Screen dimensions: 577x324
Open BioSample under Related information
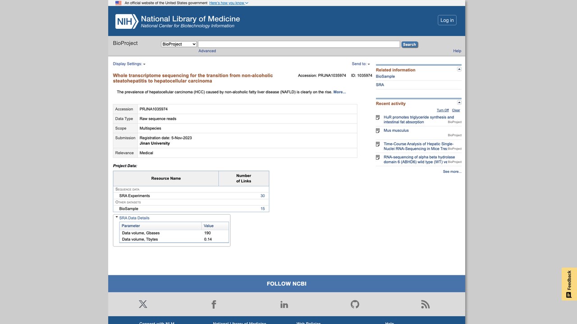385,76
